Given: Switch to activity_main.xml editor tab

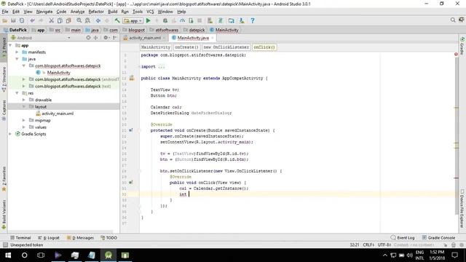Looking at the screenshot, I should click(144, 38).
